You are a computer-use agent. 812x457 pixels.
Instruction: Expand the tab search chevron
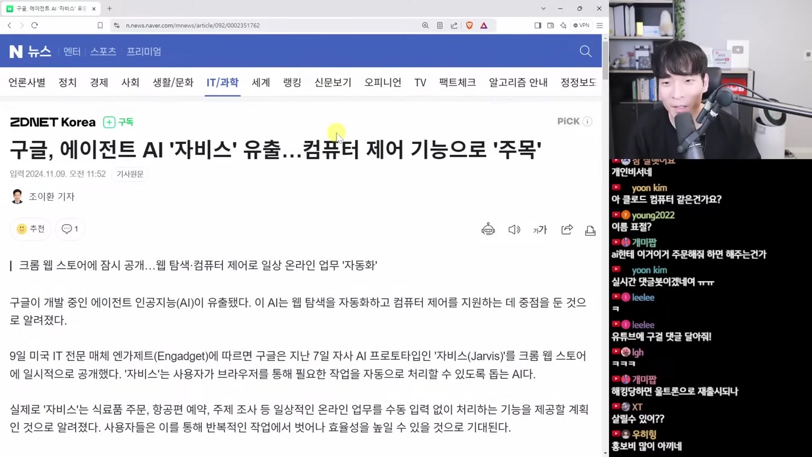tap(543, 8)
